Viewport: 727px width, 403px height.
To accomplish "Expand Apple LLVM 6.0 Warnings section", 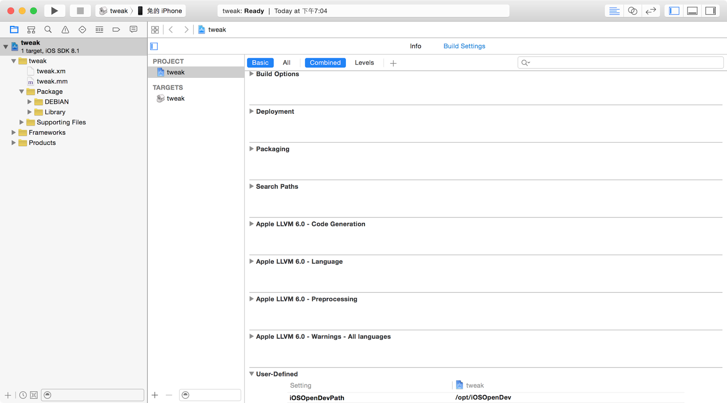I will [x=251, y=337].
